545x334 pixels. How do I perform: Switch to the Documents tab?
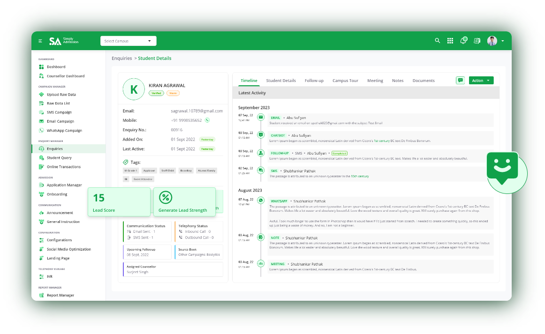pyautogui.click(x=423, y=81)
